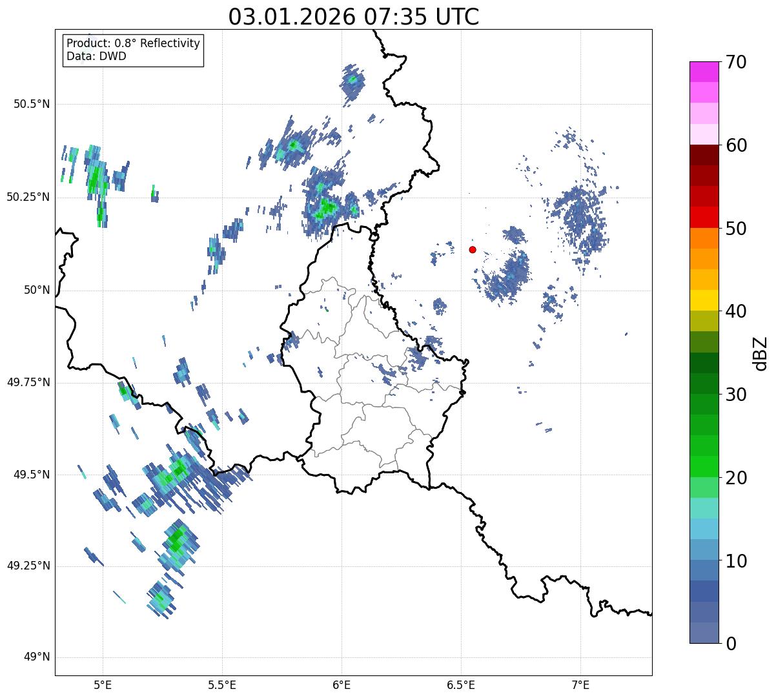Select the Product 0.8° Reflectivity label
Viewport: 776px width, 698px height.
click(x=133, y=43)
